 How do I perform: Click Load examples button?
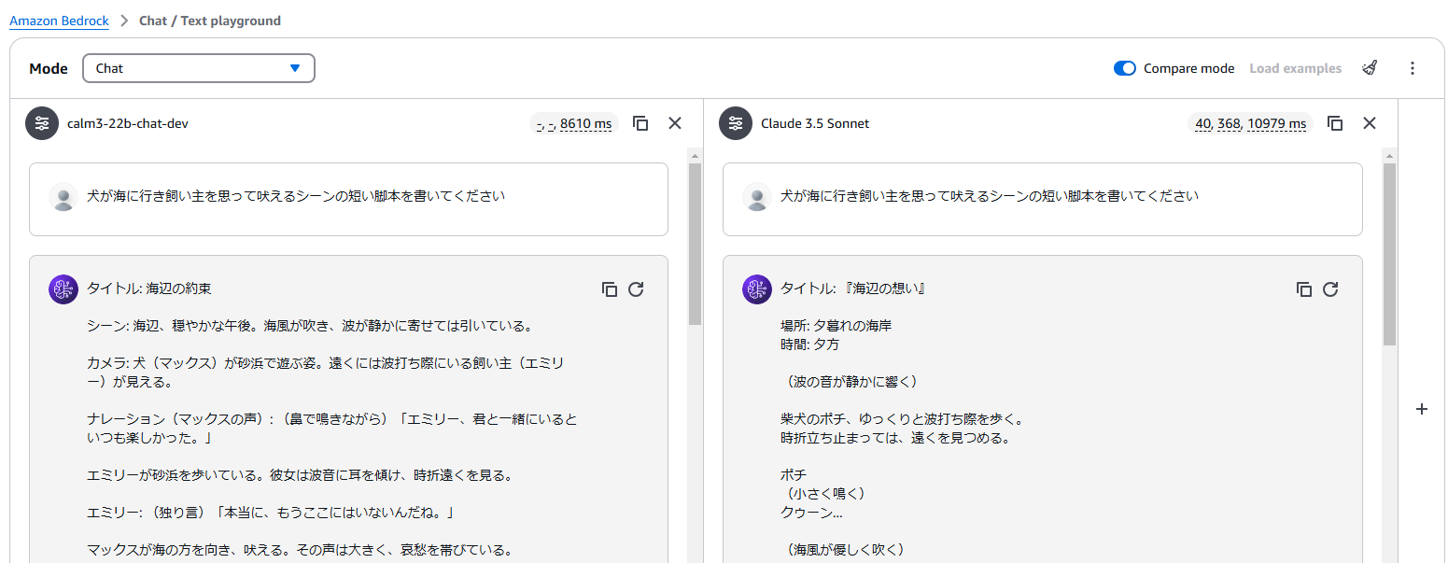pos(1296,68)
